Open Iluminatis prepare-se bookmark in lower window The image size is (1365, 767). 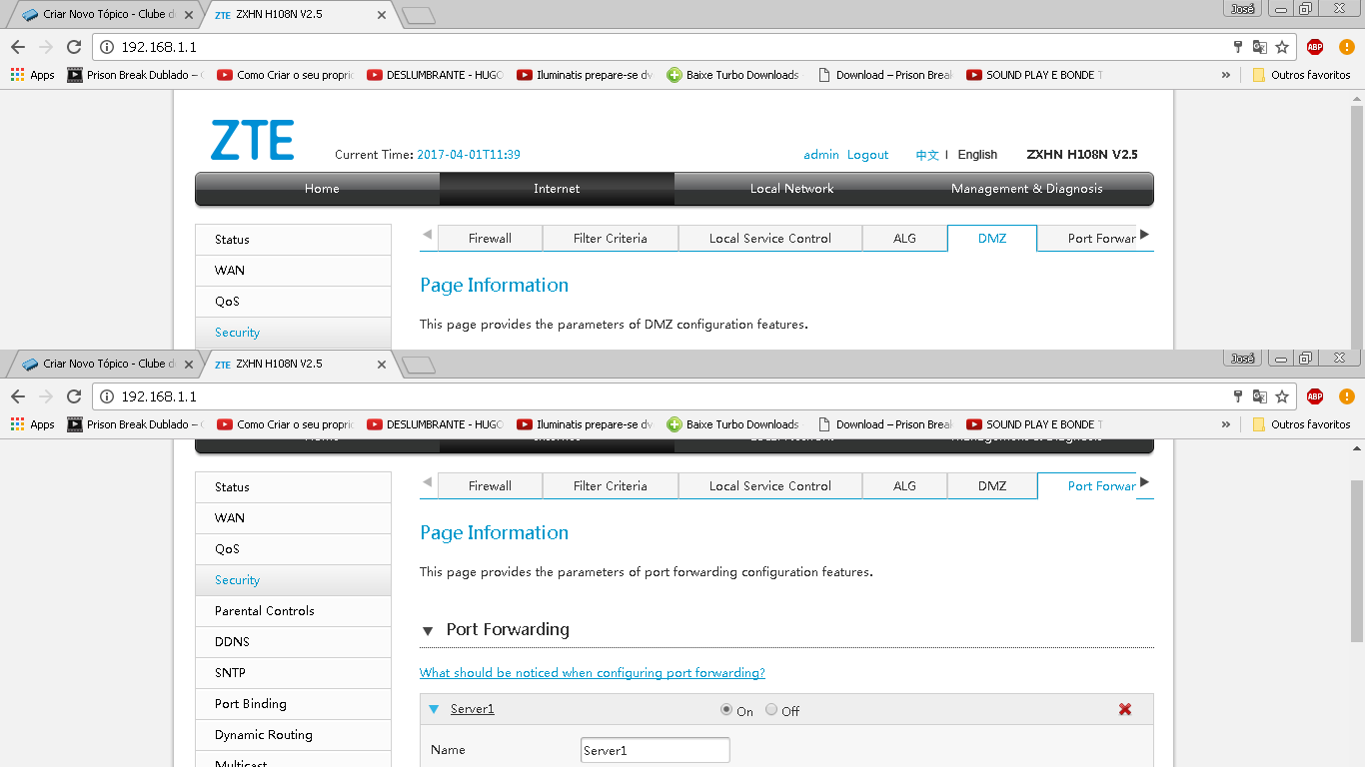[585, 424]
